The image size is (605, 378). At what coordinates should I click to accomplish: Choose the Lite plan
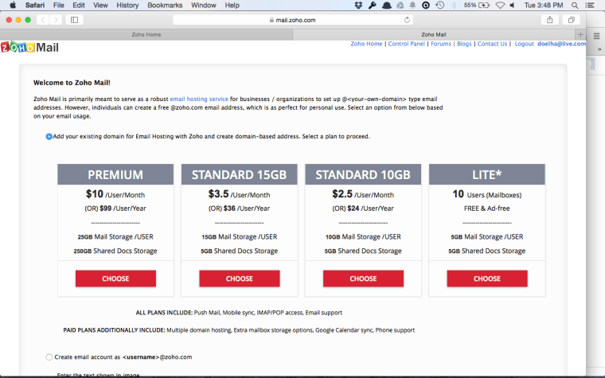(487, 279)
